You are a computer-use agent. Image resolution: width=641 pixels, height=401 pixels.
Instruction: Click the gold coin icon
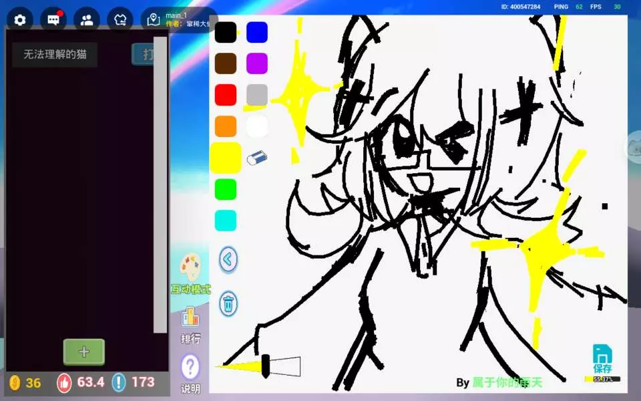coord(15,382)
